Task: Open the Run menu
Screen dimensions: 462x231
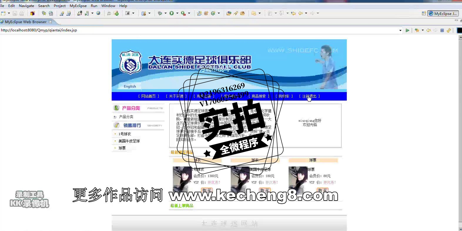Action: 94,6
